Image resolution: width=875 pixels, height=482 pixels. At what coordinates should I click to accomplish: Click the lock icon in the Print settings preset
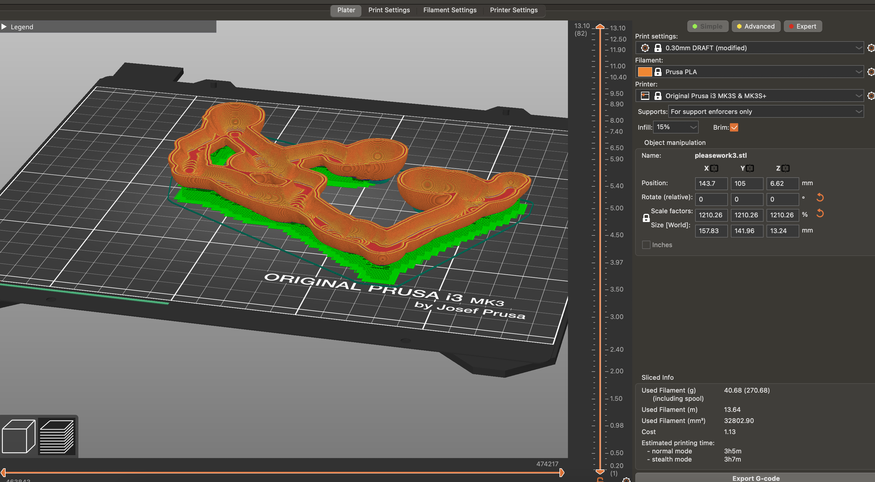[658, 48]
